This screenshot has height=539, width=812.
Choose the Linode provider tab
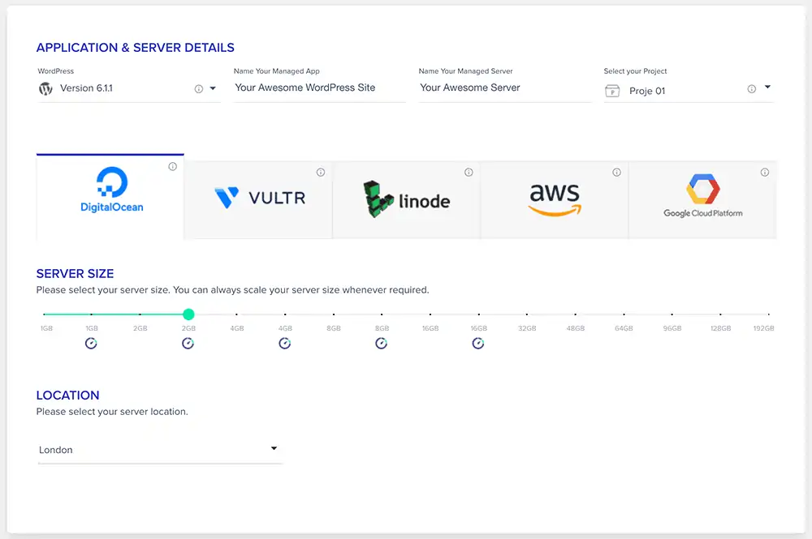click(x=407, y=200)
